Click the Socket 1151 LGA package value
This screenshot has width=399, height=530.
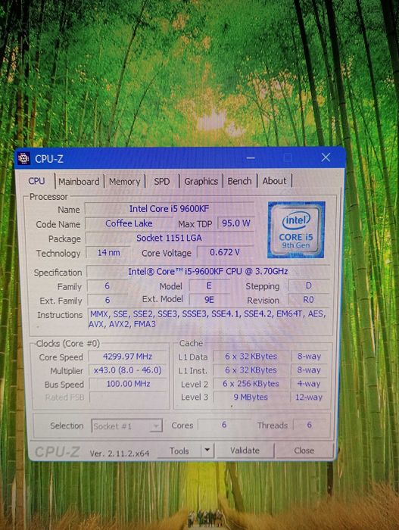point(169,238)
